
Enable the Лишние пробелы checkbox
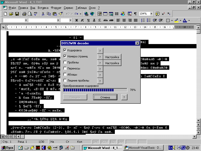(65, 80)
